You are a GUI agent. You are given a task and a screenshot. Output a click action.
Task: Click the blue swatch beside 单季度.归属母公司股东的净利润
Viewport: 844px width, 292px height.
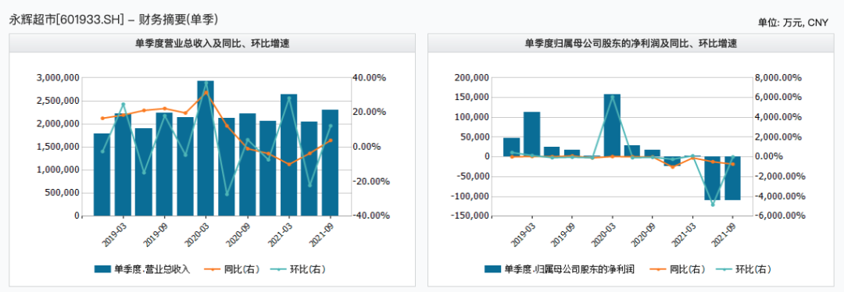492,269
